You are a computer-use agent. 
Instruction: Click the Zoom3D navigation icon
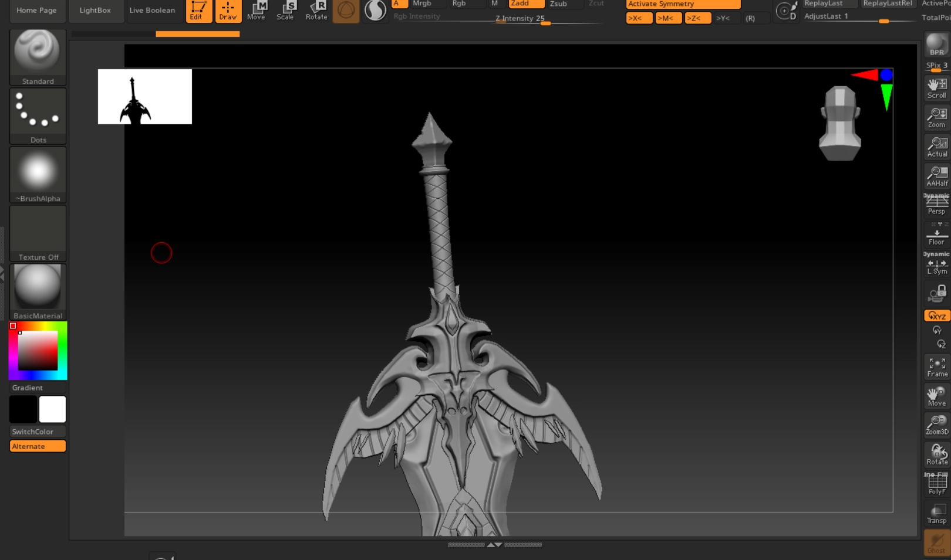[937, 425]
